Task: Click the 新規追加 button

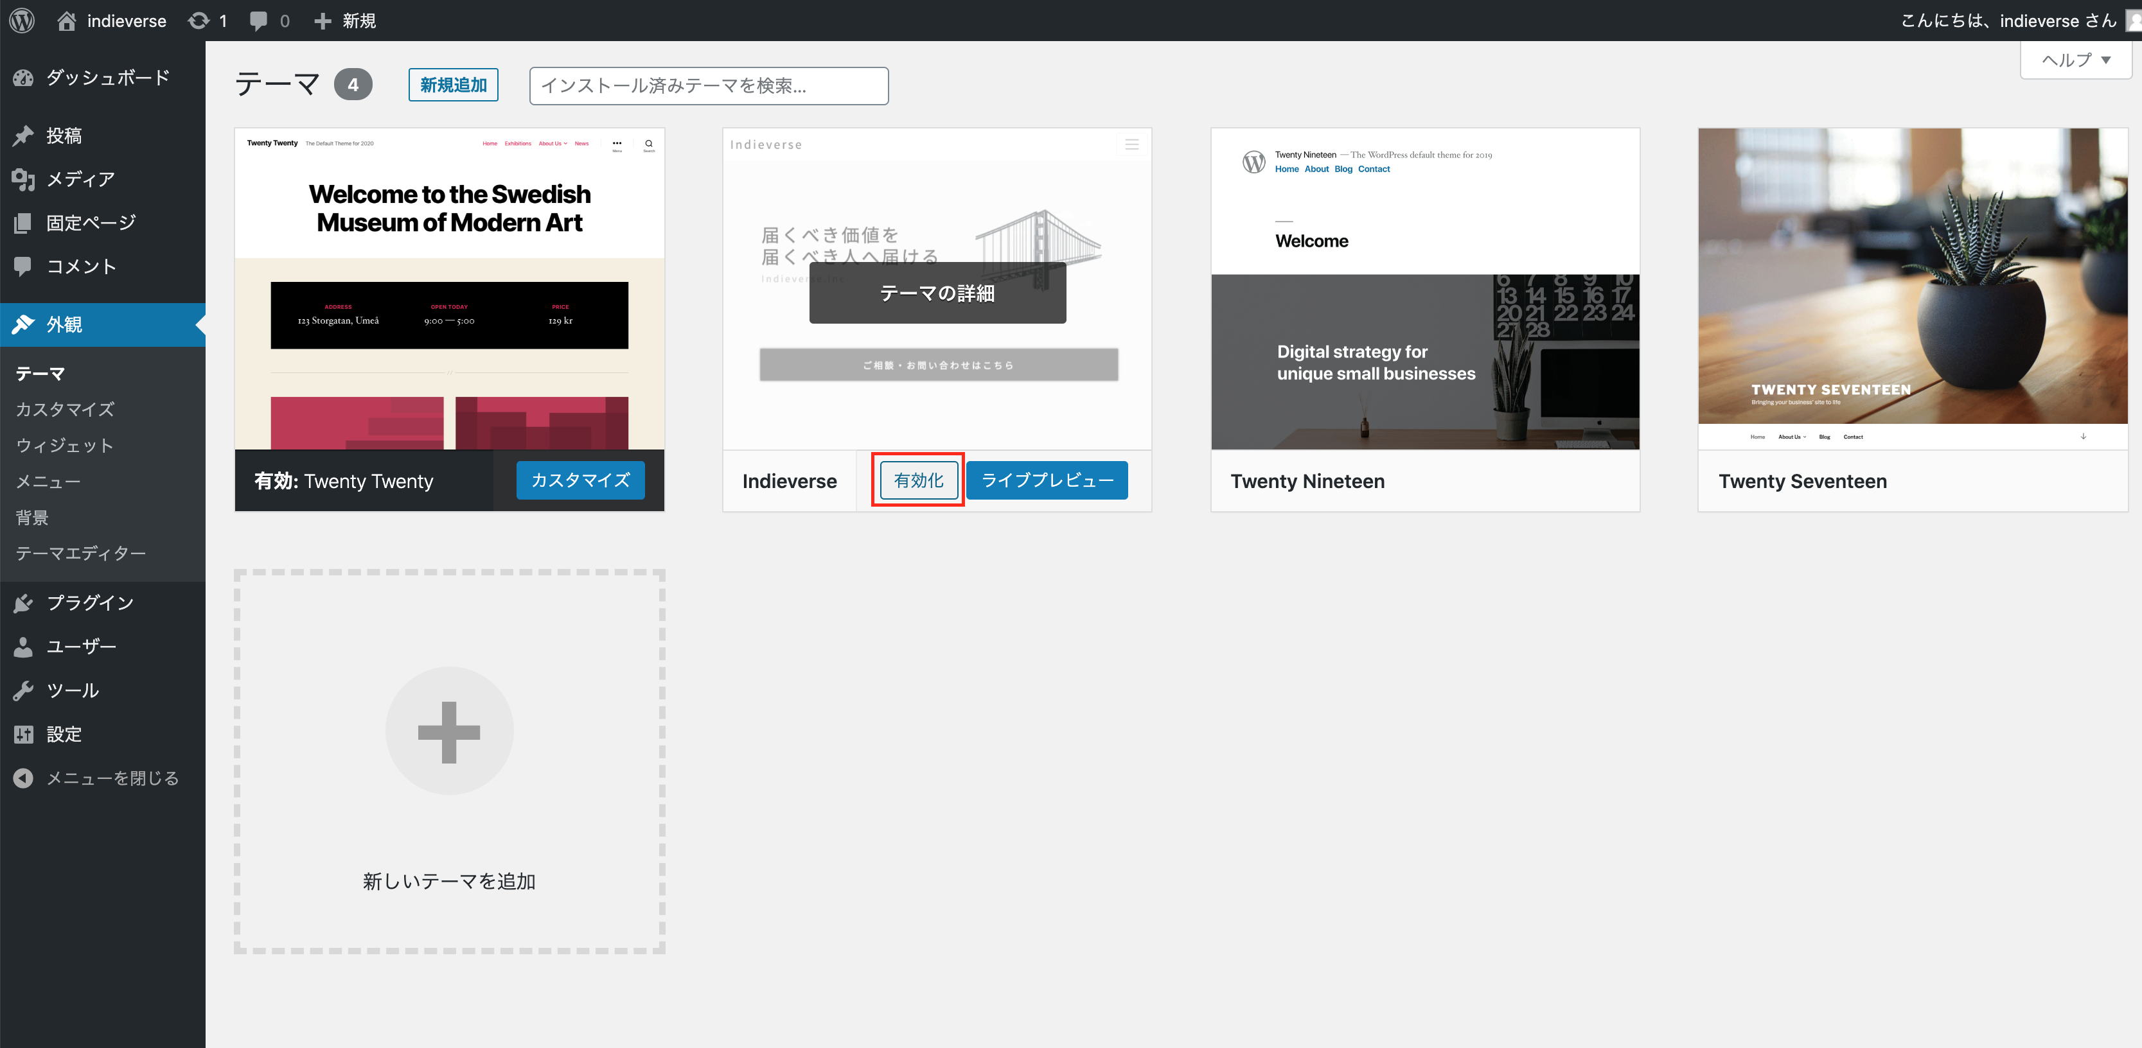Action: click(453, 85)
